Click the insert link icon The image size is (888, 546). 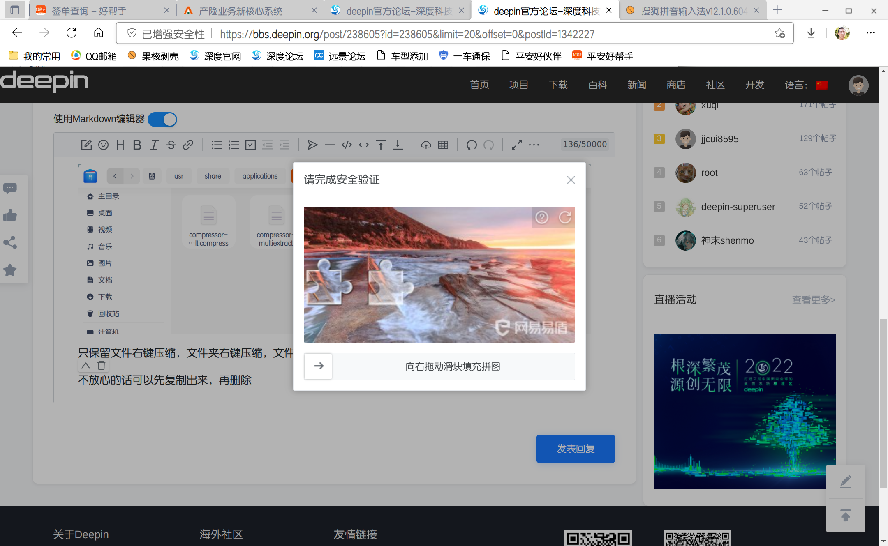click(x=188, y=145)
